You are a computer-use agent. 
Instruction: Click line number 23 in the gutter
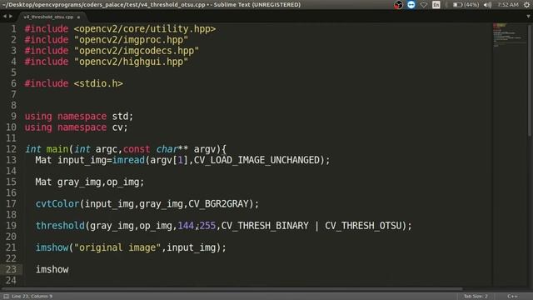(x=11, y=269)
